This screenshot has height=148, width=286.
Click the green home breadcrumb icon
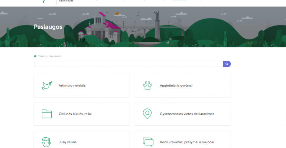[35, 56]
